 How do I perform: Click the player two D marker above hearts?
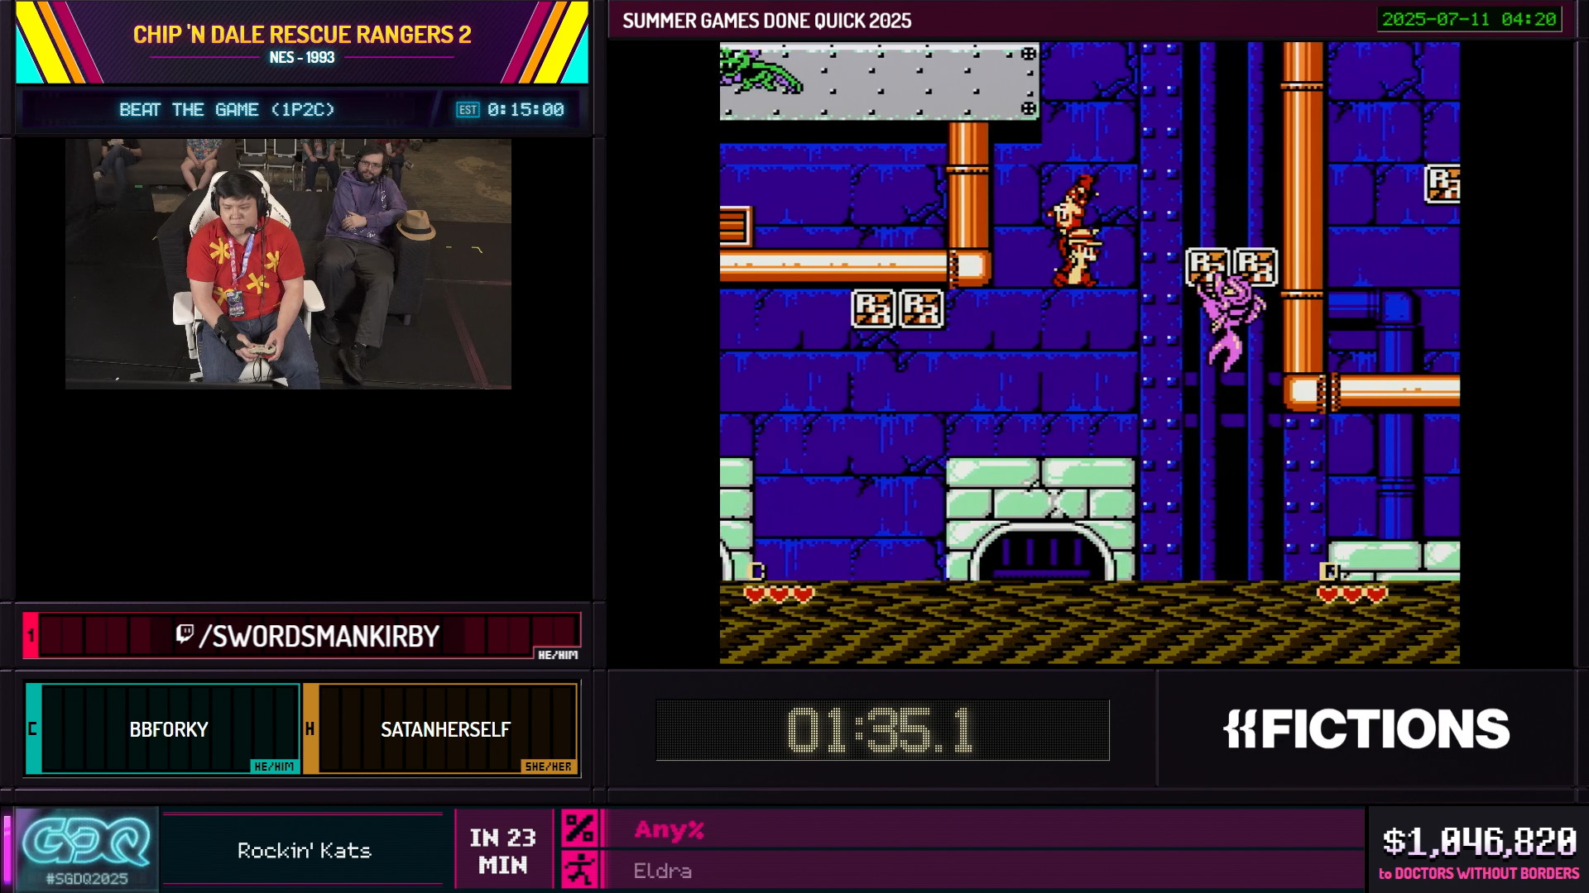click(x=1329, y=571)
